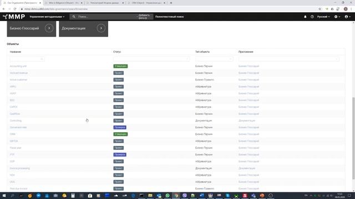Bookmark this page with star icon
Image resolution: width=355 pixels, height=199 pixels.
pos(319,9)
